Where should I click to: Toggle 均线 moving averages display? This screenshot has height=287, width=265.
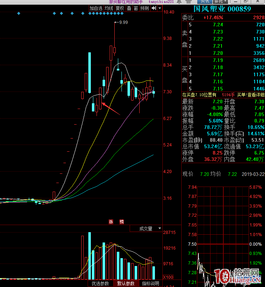tap(109, 8)
